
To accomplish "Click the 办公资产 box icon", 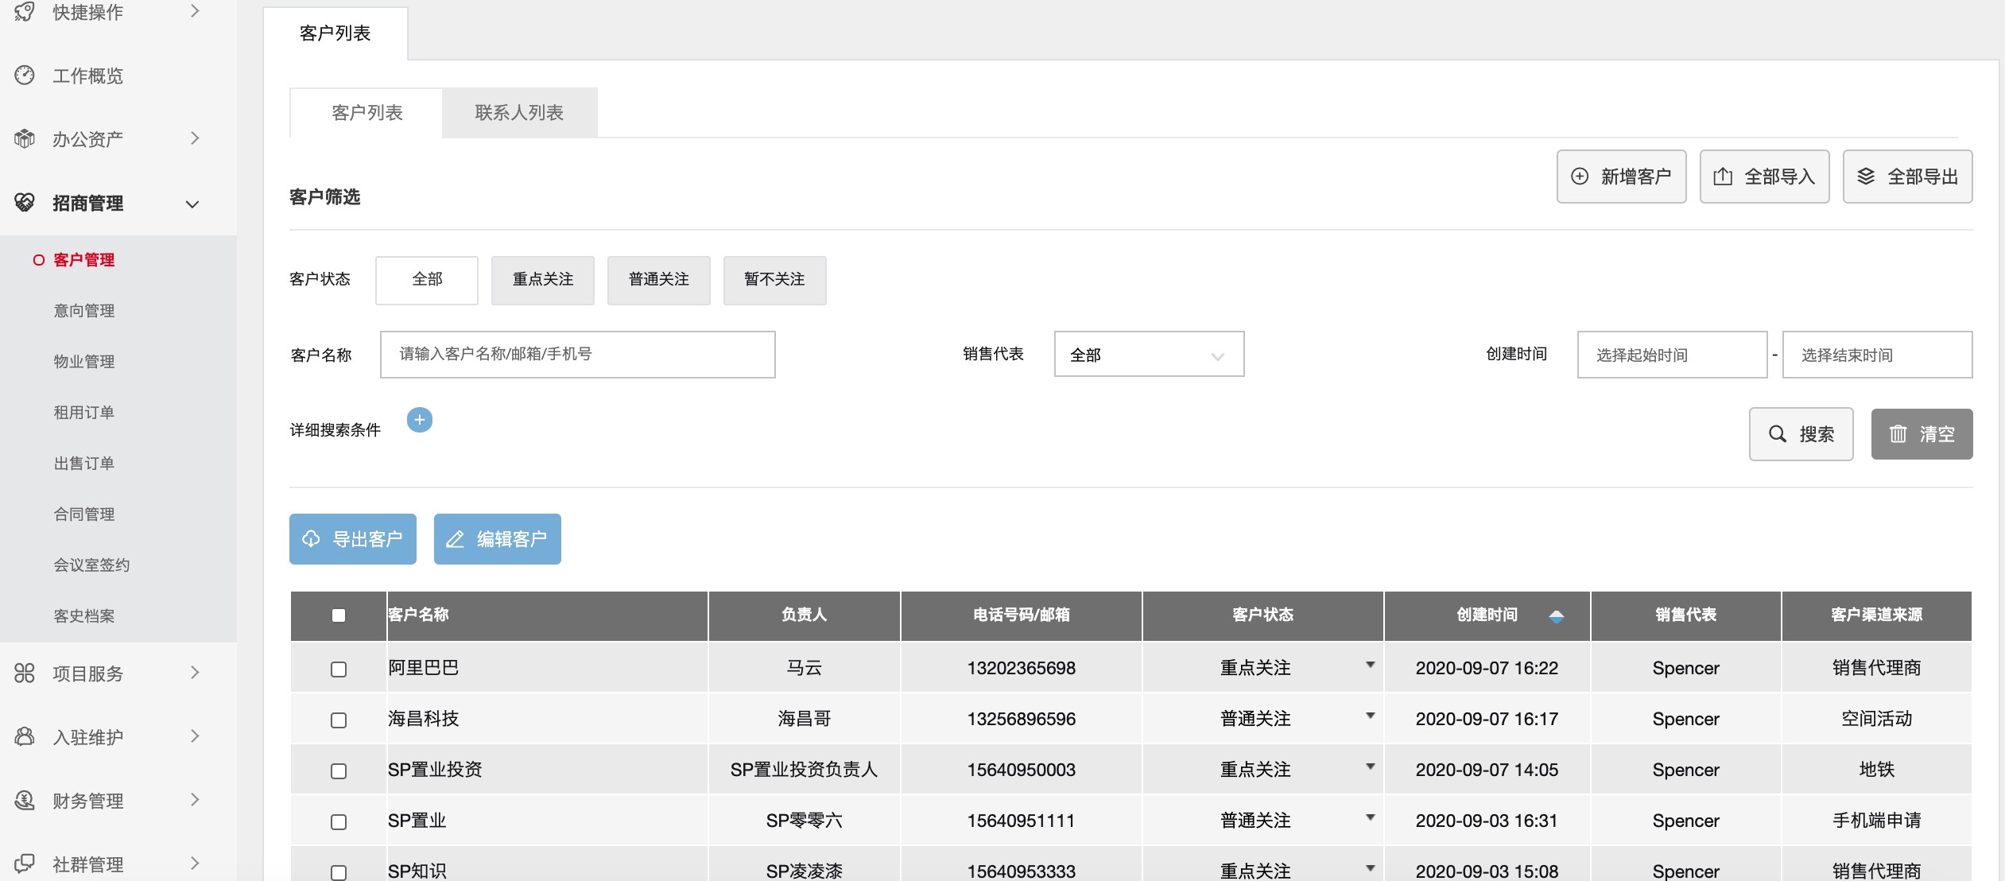I will 25,139.
